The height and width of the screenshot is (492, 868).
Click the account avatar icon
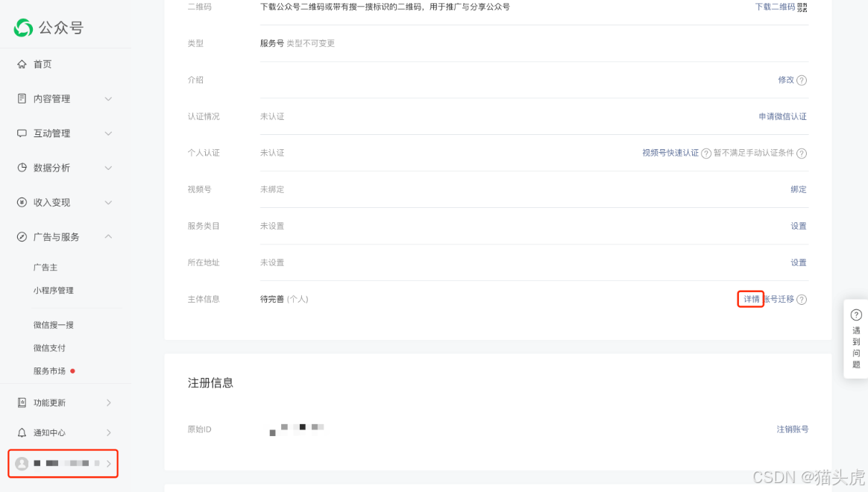point(22,463)
